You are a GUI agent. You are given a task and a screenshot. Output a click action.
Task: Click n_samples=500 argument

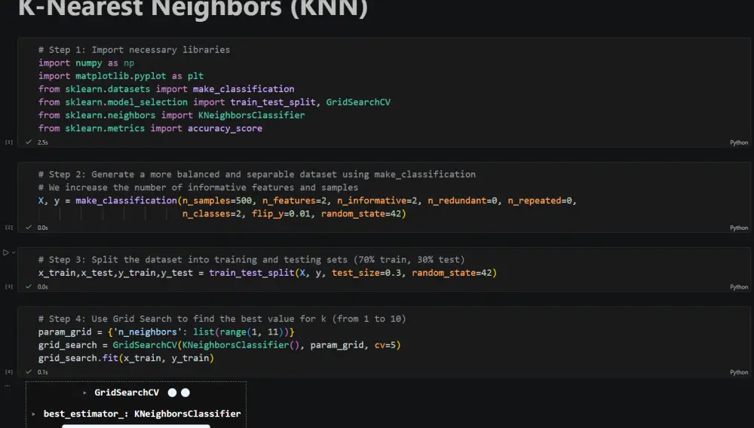coord(217,200)
